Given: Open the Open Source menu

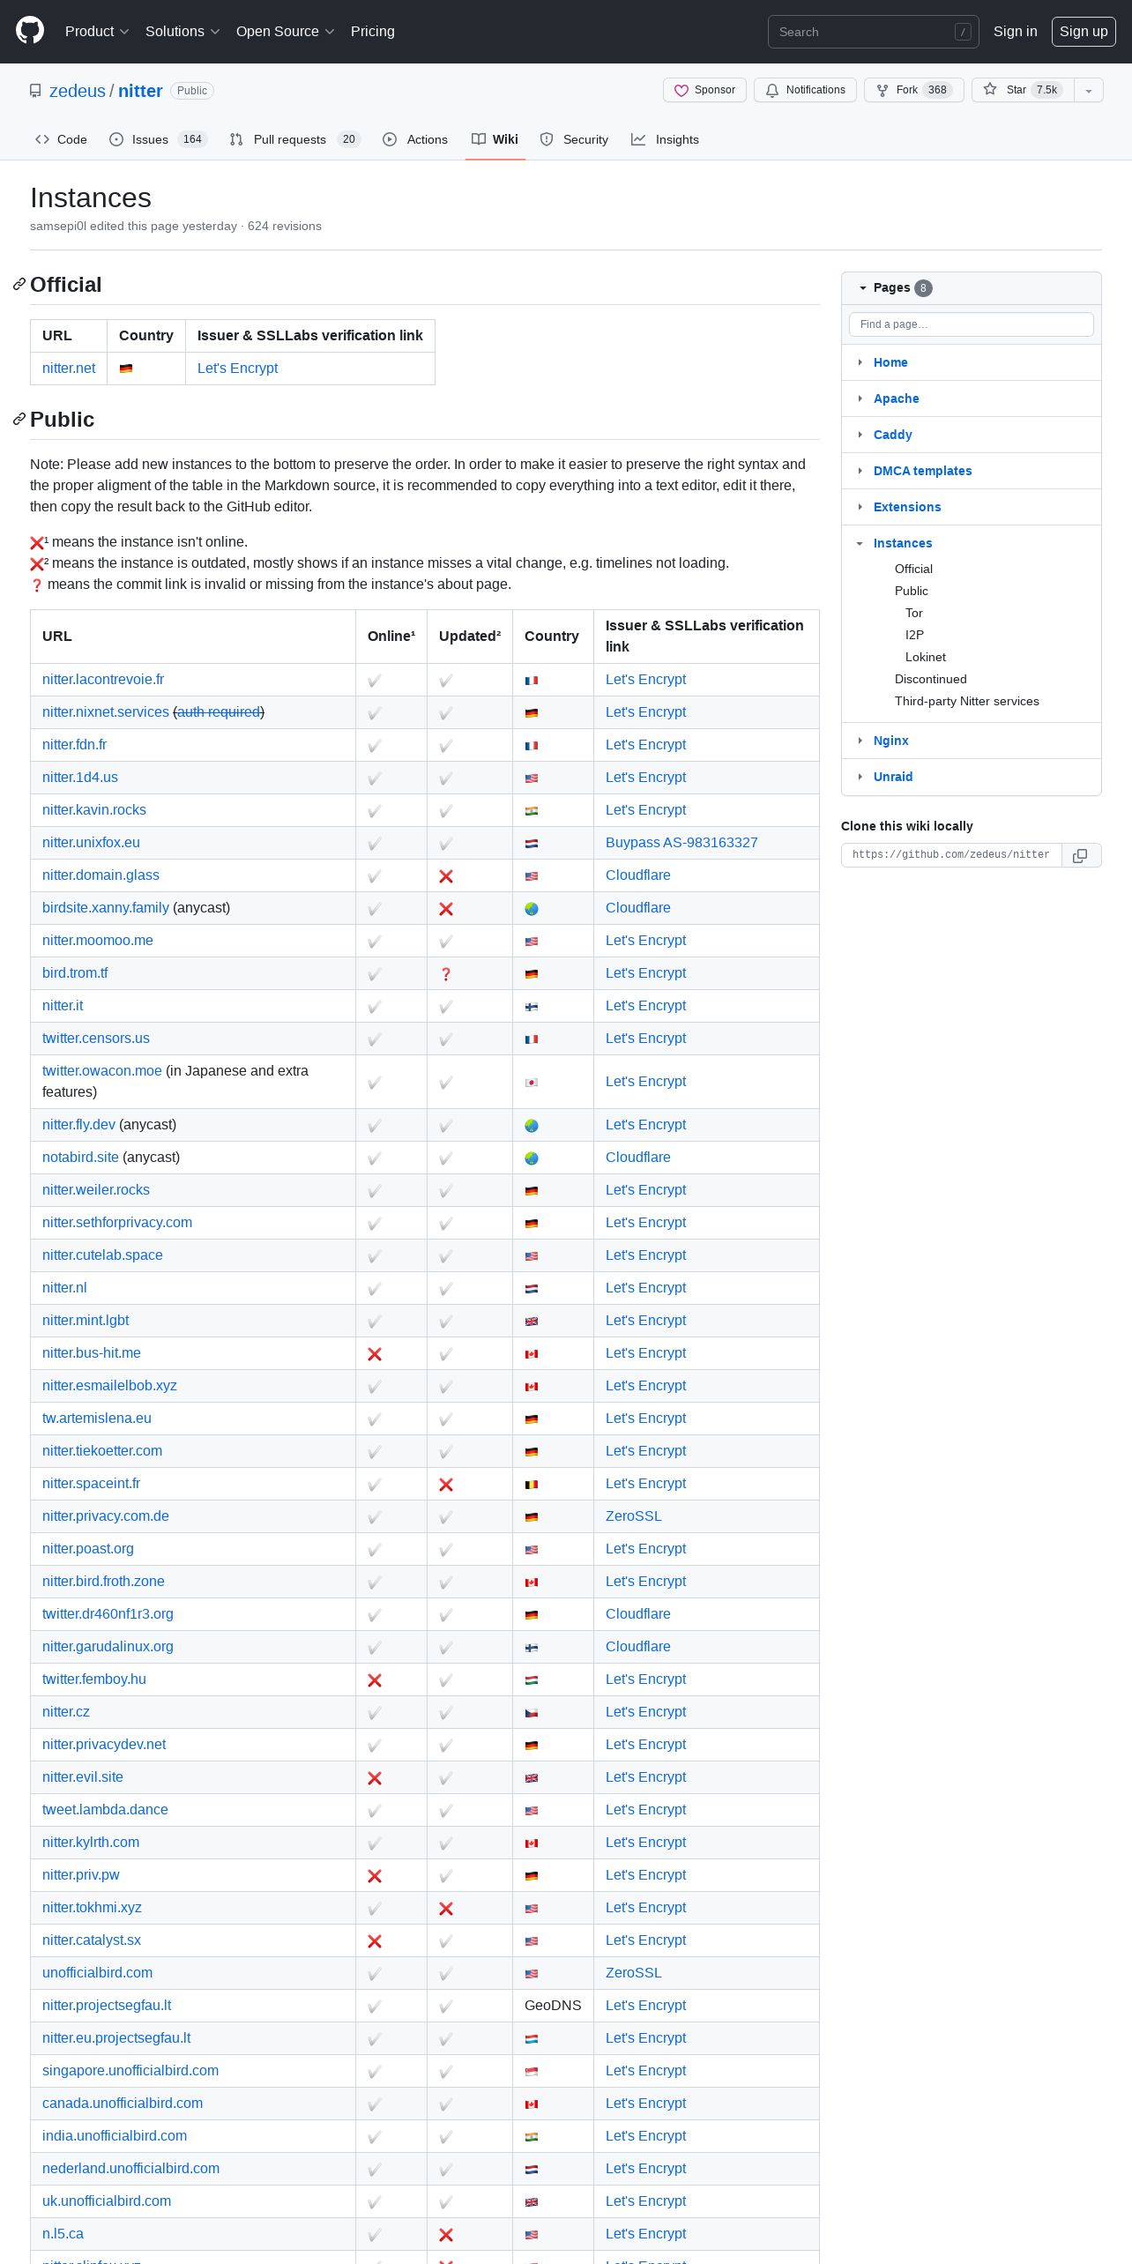Looking at the screenshot, I should point(285,31).
